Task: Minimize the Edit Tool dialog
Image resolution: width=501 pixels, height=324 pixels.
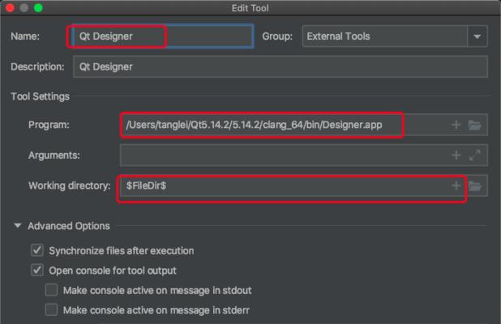Action: pyautogui.click(x=24, y=7)
